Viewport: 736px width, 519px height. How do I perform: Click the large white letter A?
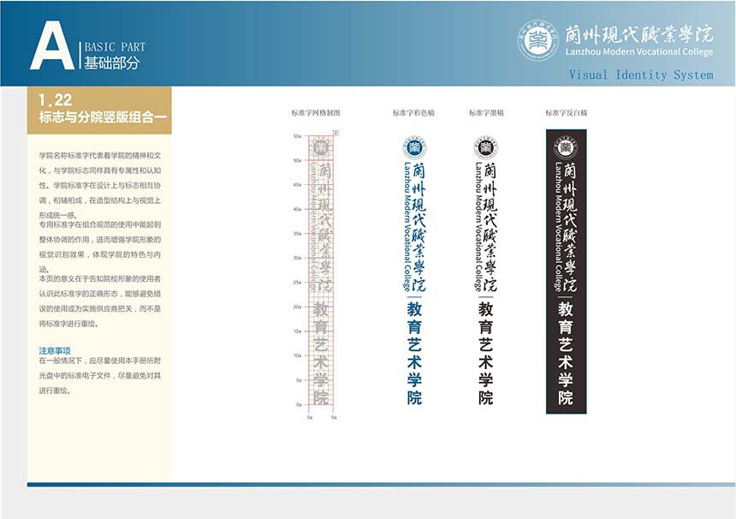52,45
